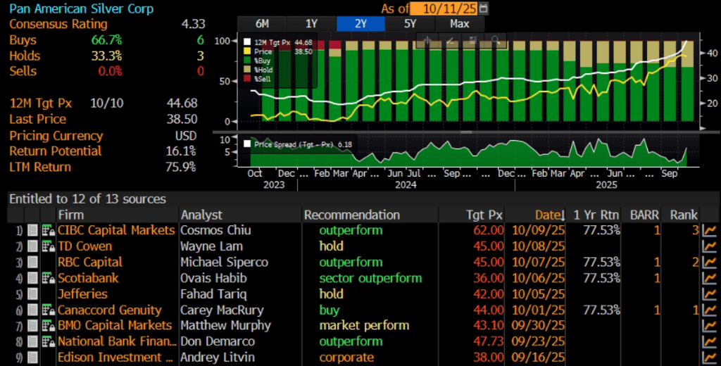
Task: Activate the chart annotation pencil tool
Action: pos(451,40)
